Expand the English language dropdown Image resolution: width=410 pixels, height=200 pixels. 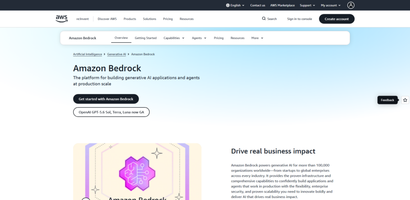pyautogui.click(x=235, y=5)
